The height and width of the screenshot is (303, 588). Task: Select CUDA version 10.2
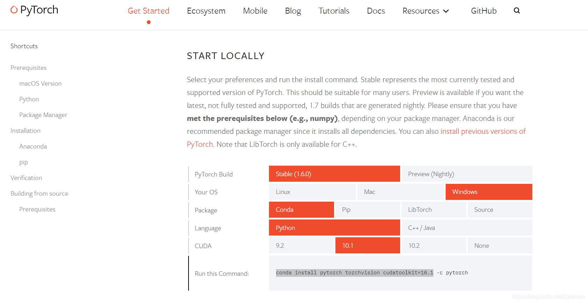[434, 245]
